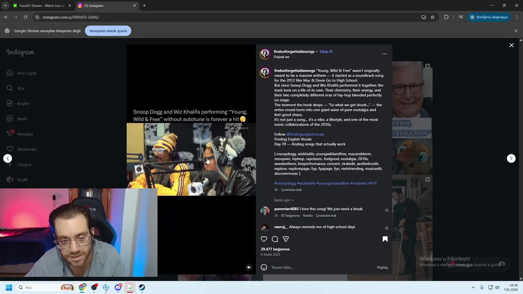The height and width of the screenshot is (294, 523).
Task: Submit comment with Paylaş
Action: click(382, 267)
